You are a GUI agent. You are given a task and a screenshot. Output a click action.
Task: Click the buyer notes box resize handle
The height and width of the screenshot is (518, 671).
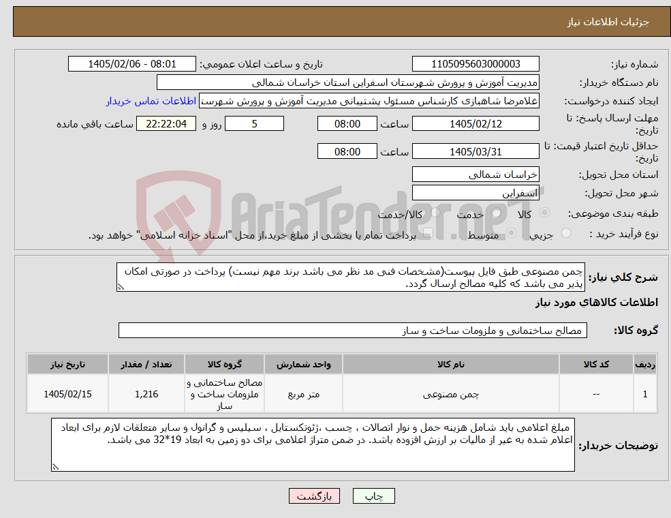point(55,467)
